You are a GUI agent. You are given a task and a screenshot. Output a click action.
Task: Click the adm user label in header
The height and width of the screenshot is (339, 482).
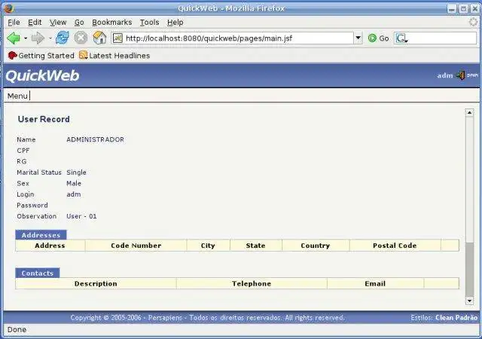pos(445,75)
